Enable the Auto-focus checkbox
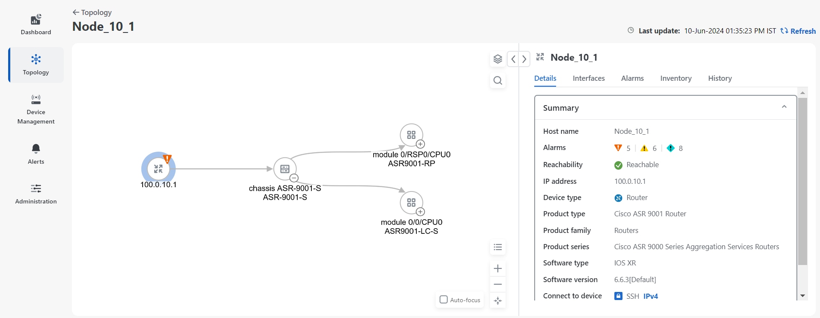The image size is (820, 318). pos(444,300)
